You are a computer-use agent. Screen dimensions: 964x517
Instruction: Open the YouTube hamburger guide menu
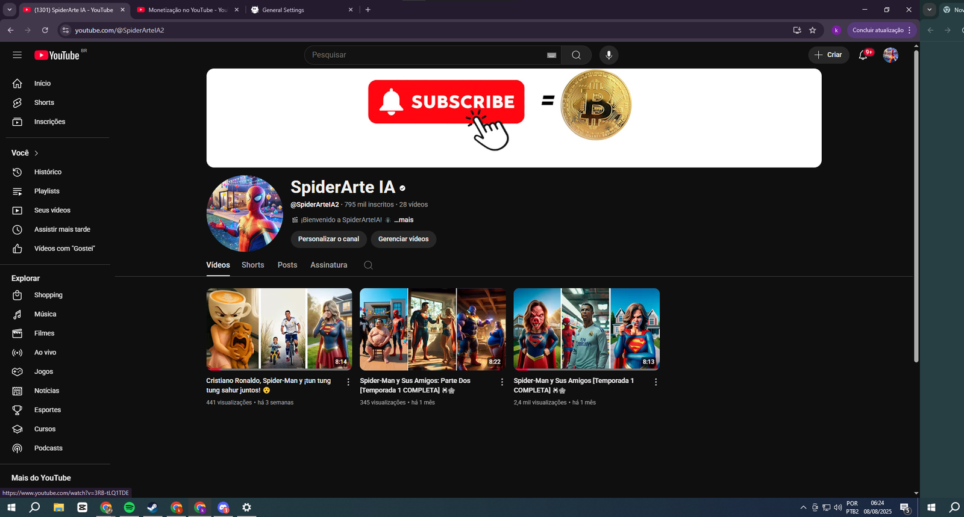tap(17, 55)
